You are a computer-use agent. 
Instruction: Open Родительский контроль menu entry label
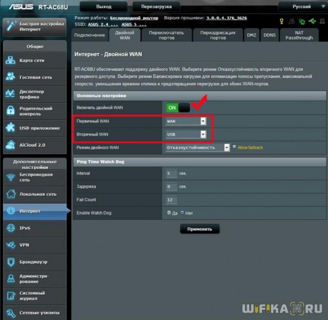coord(36,111)
